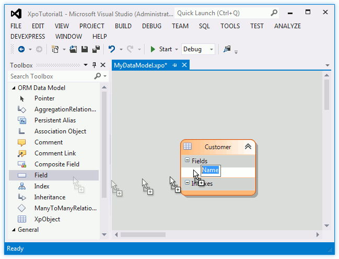The width and height of the screenshot is (339, 259).
Task: Toggle auto-hide pin on Toolbox panel
Action: [x=94, y=65]
